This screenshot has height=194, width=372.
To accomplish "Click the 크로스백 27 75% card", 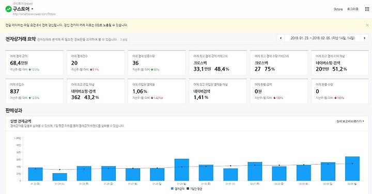I will pyautogui.click(x=279, y=63).
